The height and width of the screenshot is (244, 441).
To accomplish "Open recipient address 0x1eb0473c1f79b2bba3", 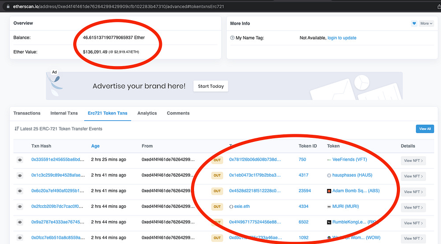I will [255, 175].
